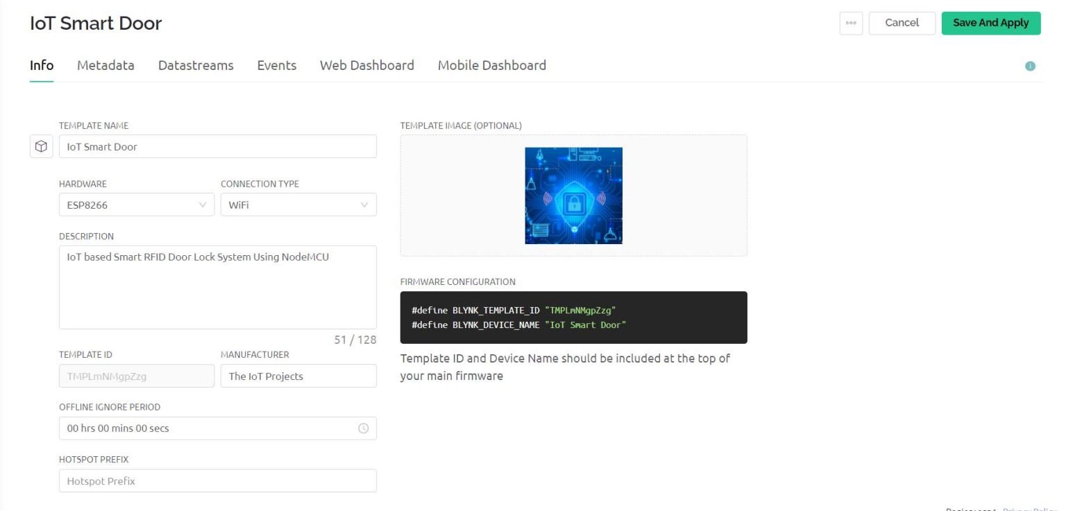
Task: Switch to the Metadata tab
Action: pos(105,65)
